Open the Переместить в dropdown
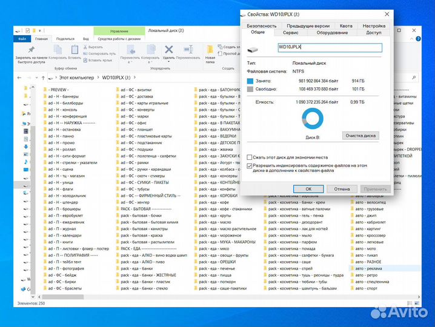The height and width of the screenshot is (327, 435). click(x=130, y=62)
